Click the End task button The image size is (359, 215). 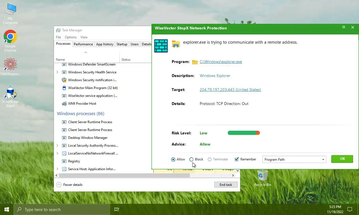click(x=226, y=185)
